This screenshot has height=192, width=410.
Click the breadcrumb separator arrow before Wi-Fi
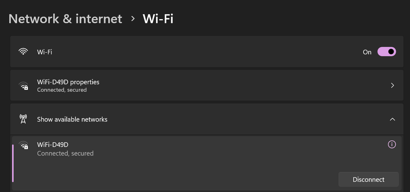click(133, 19)
